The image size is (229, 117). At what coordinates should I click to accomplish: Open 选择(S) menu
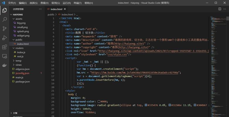click(33, 3)
